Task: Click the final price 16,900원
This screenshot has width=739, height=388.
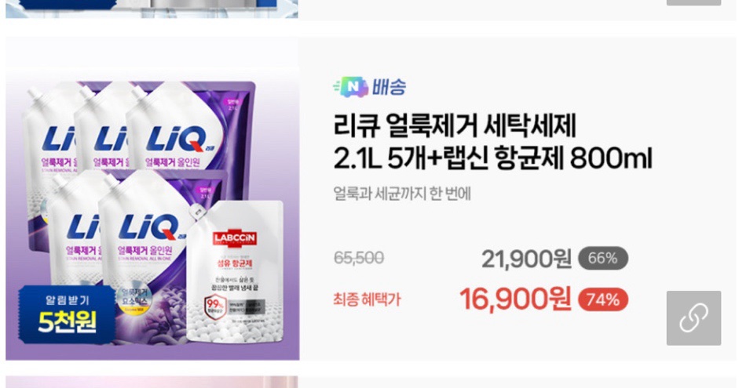Action: click(x=515, y=299)
